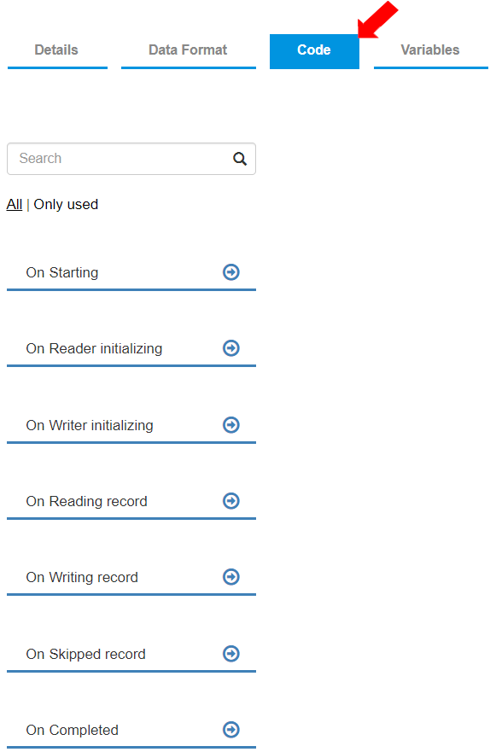Open On Reading record arrow icon

(230, 501)
